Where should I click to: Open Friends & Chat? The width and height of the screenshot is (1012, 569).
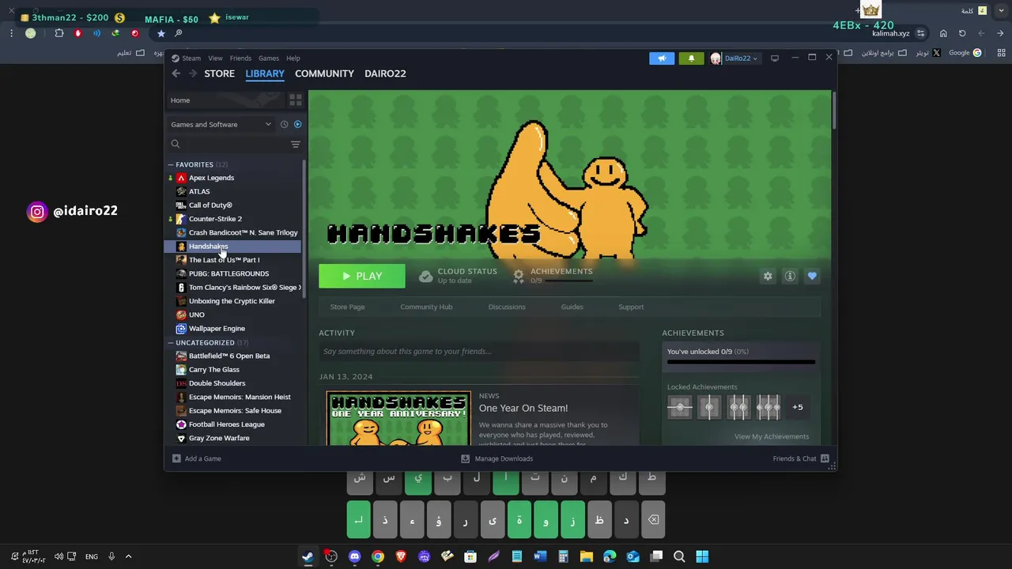point(801,458)
